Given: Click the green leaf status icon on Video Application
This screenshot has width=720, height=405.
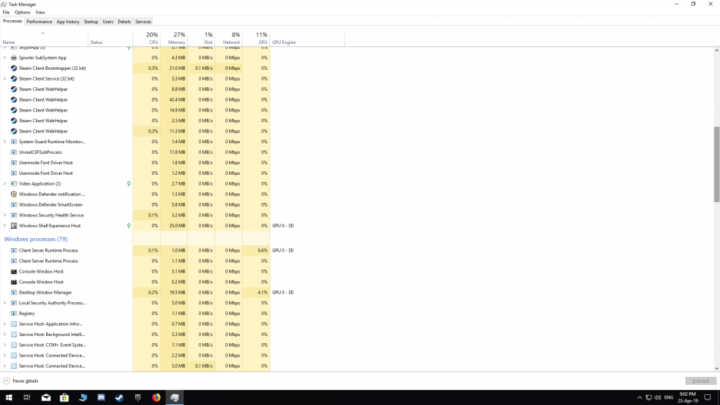Looking at the screenshot, I should pos(129,184).
